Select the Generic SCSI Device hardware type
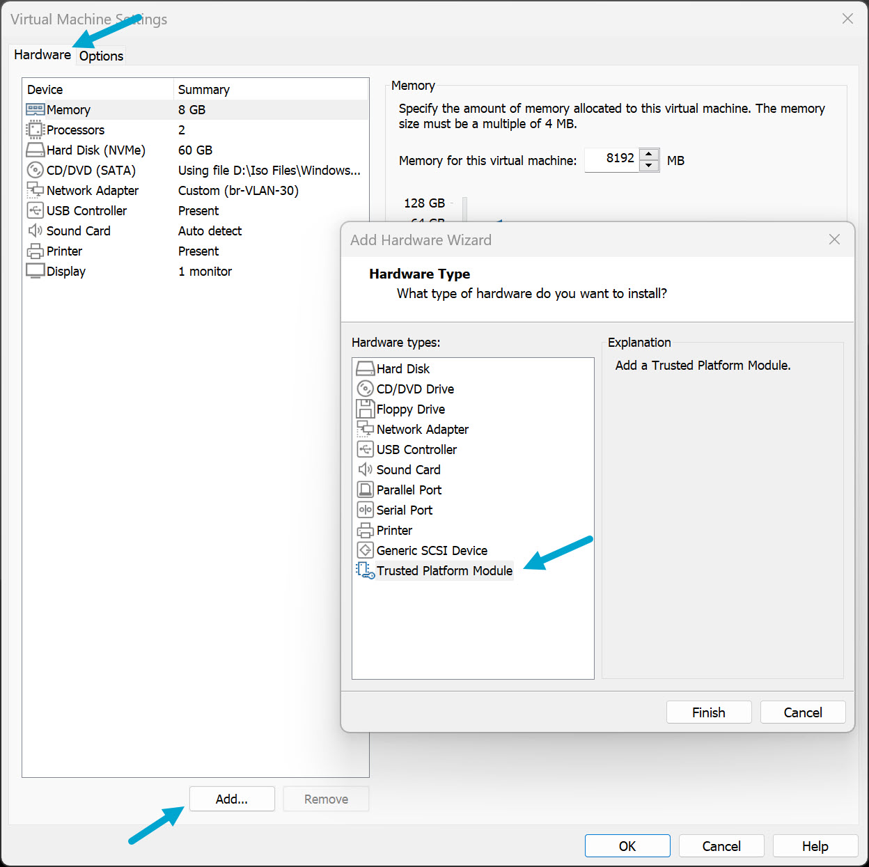 pos(432,550)
